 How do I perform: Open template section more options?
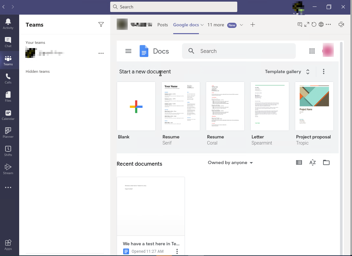pyautogui.click(x=323, y=71)
